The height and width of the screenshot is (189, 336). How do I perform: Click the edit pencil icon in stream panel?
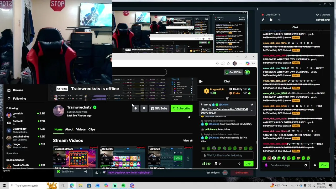coord(263,20)
